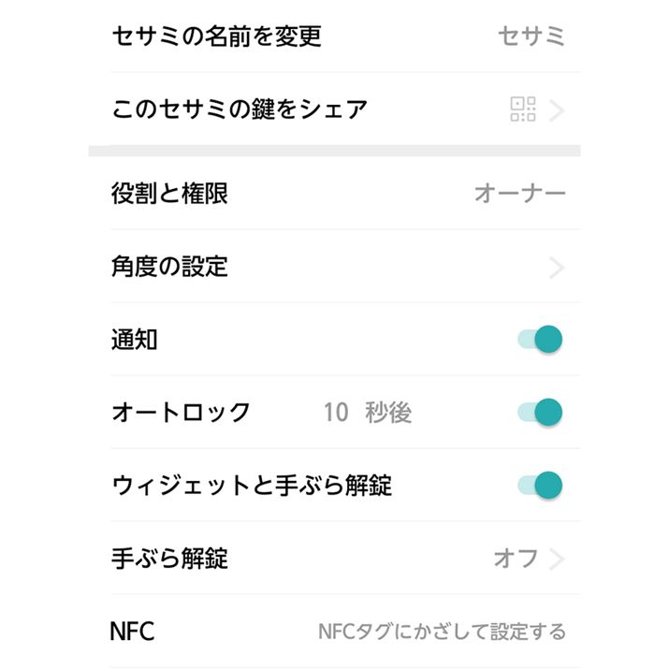The height and width of the screenshot is (669, 669).
Task: Open 役割と権限 row
Action: click(x=169, y=194)
